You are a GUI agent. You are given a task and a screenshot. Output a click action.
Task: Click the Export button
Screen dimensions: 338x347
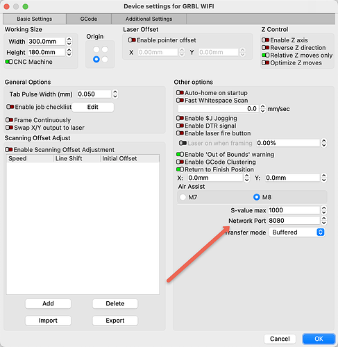[x=115, y=321]
